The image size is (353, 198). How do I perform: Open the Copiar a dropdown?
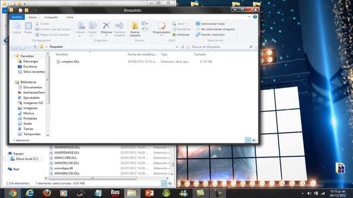click(x=92, y=29)
